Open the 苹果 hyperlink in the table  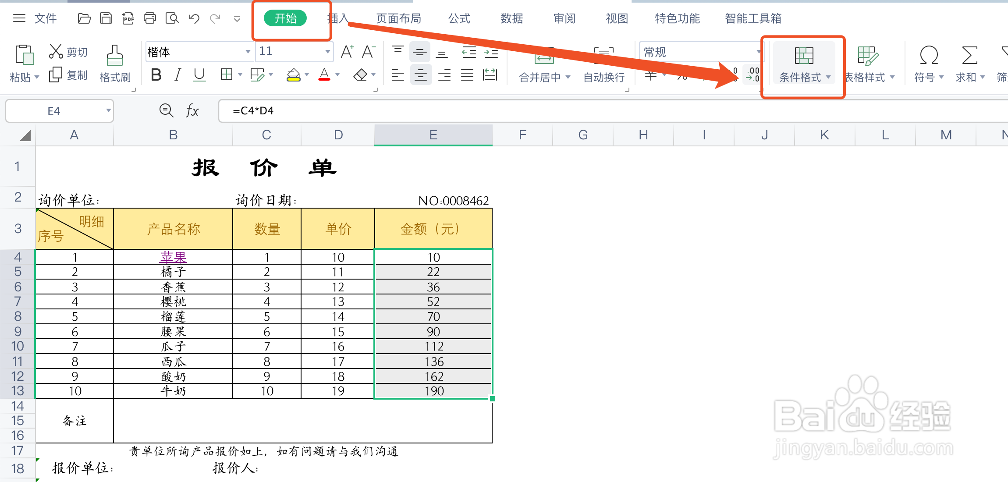173,258
